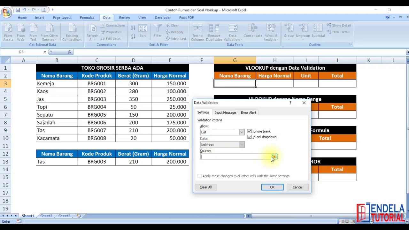Import data From Web

(20, 32)
